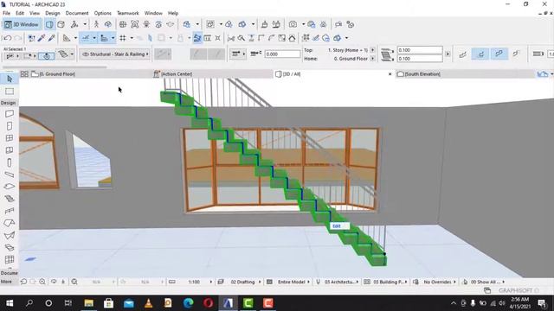The width and height of the screenshot is (554, 311).
Task: Open the Structural - Stair & Railing layer dropdown
Action: point(115,54)
